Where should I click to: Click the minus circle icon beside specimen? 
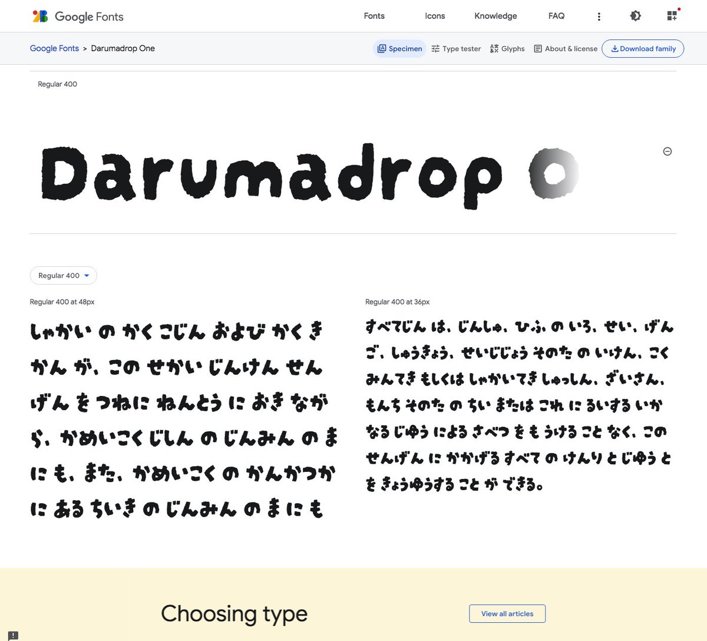click(668, 151)
